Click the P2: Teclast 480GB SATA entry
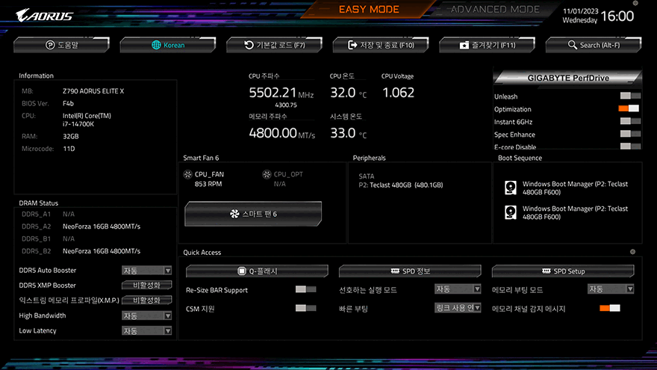657x370 pixels. point(401,185)
